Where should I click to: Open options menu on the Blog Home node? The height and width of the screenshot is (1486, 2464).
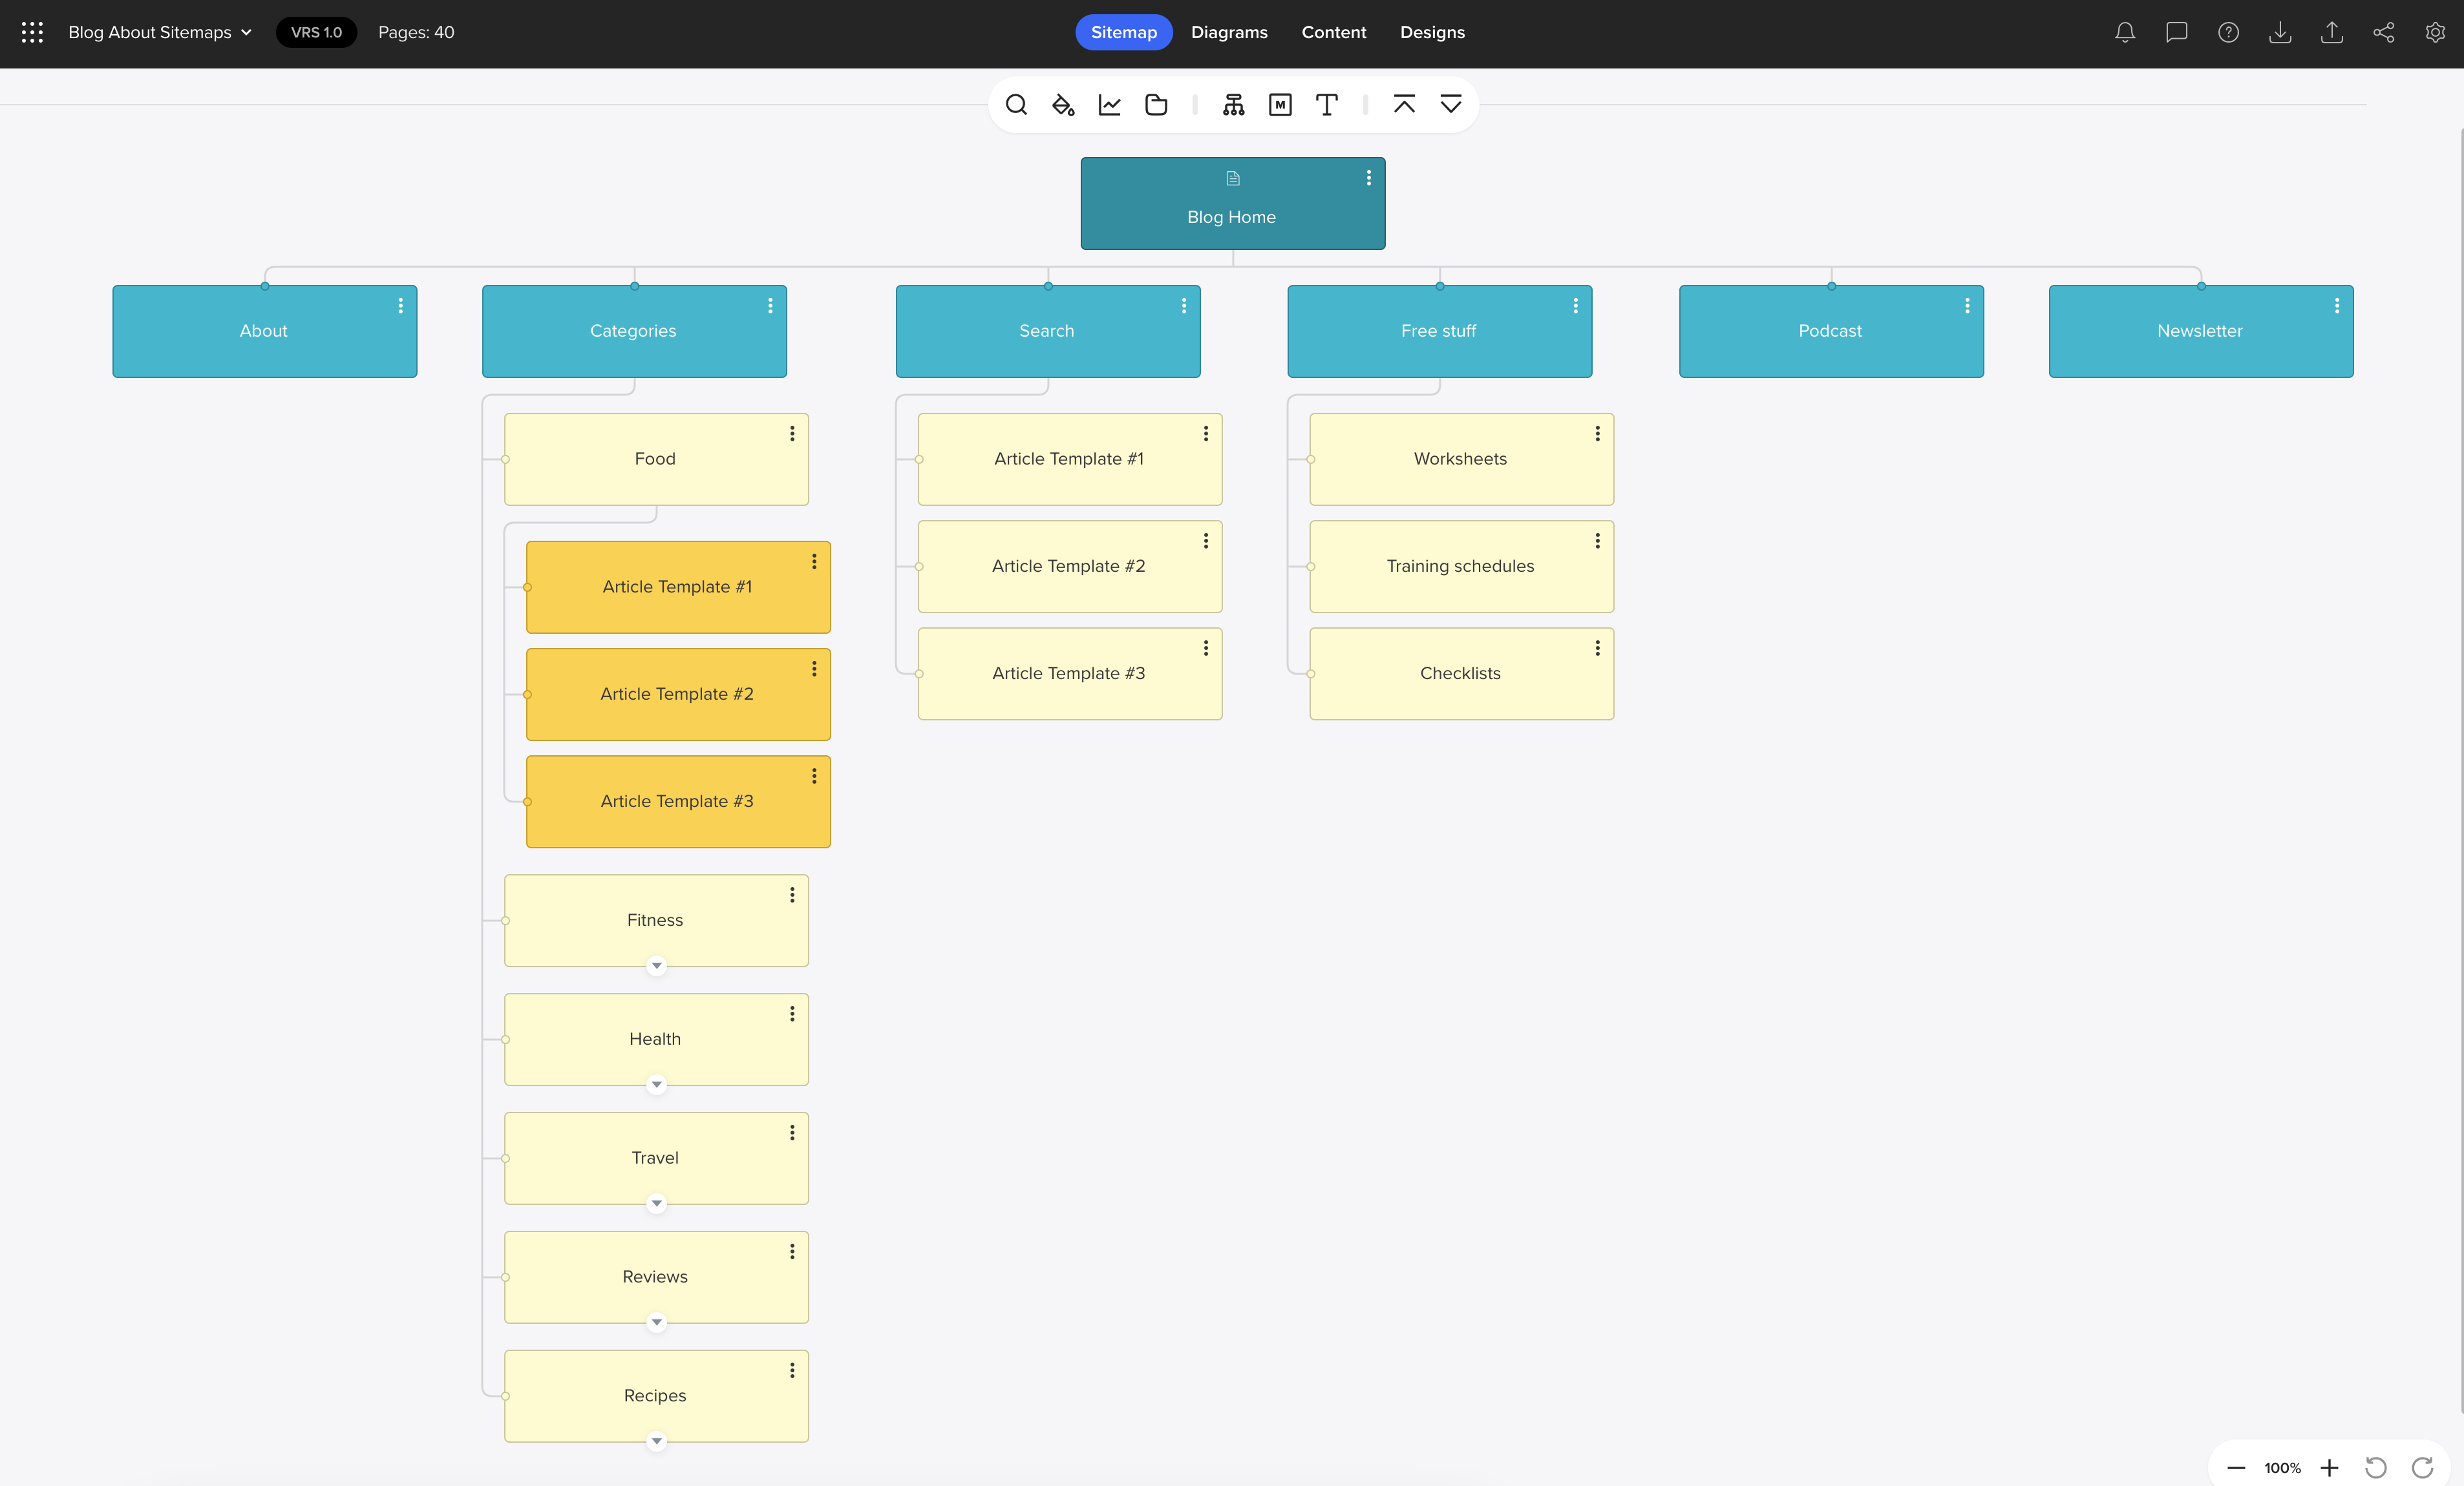tap(1369, 178)
